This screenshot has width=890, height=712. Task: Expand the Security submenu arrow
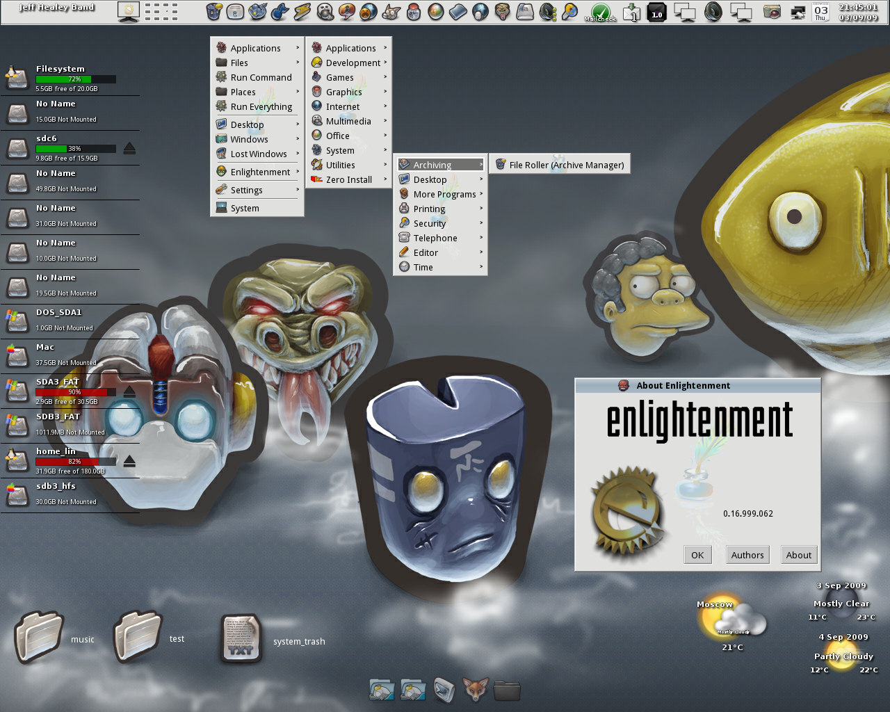pos(481,222)
